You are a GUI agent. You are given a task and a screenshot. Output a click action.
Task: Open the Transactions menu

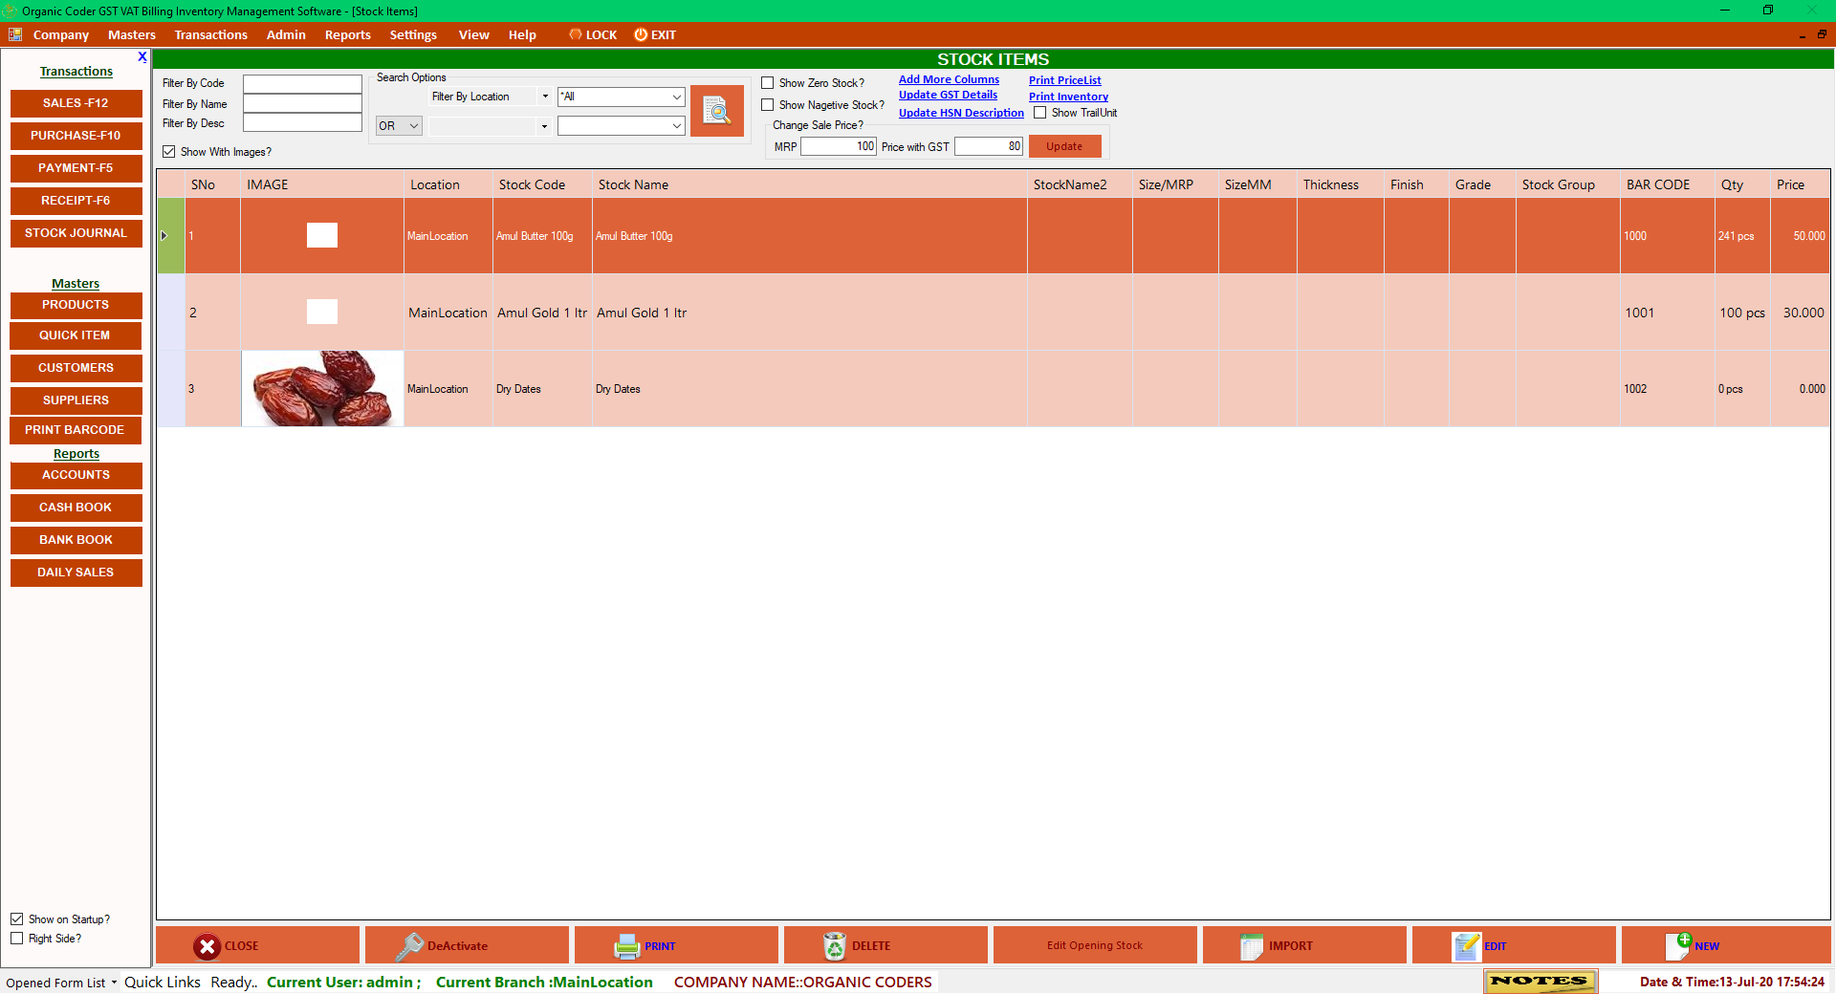point(210,34)
